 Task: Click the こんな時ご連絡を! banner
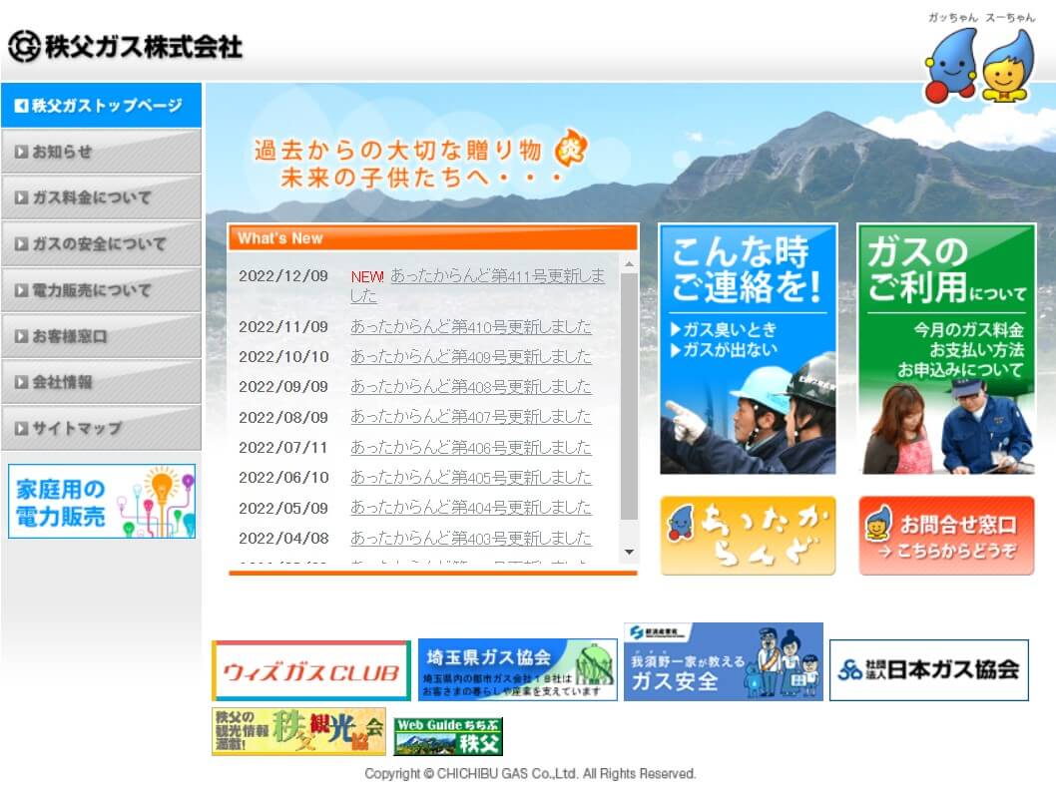point(748,349)
